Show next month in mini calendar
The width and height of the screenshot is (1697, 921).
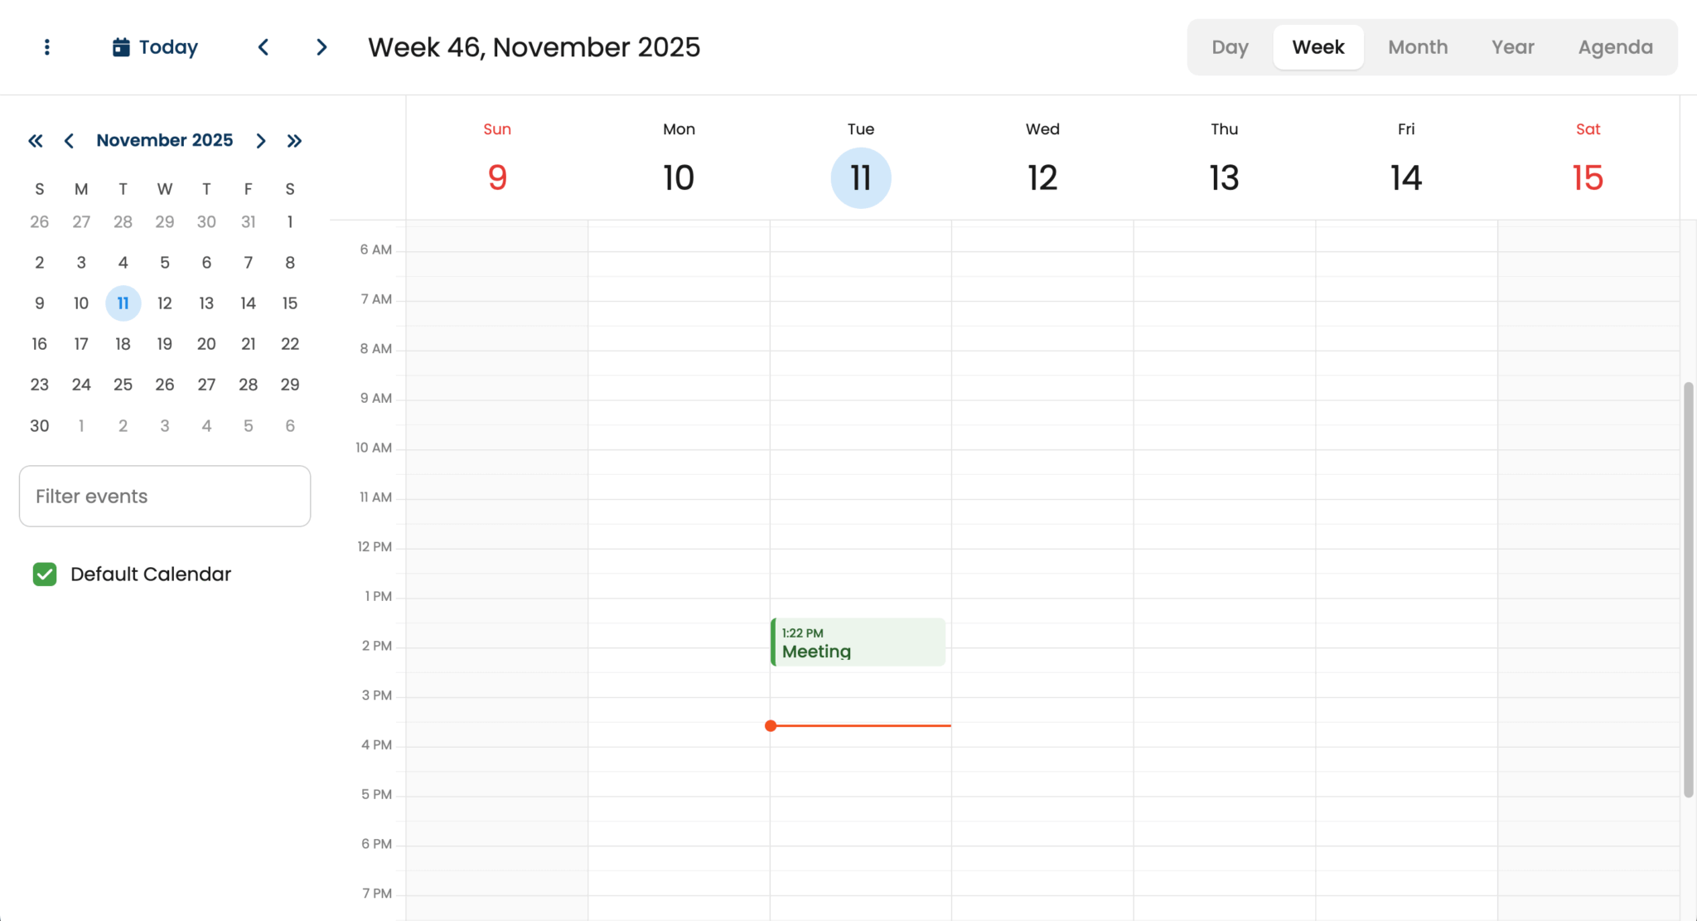pyautogui.click(x=261, y=141)
